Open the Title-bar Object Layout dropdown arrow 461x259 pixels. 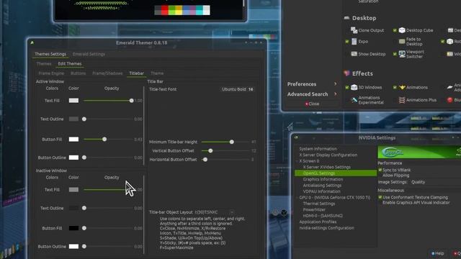(232, 212)
